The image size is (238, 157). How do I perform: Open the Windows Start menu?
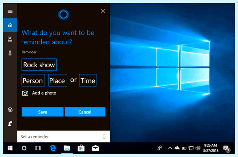[10, 148]
